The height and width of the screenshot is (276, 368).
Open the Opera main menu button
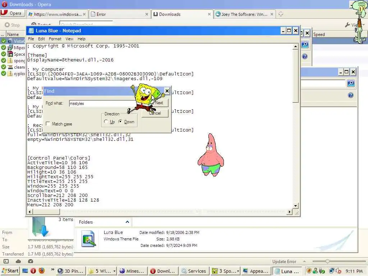[x=13, y=13]
